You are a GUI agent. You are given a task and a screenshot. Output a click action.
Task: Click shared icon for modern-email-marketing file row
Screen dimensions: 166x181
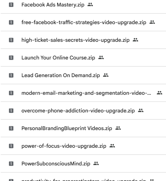point(160,93)
